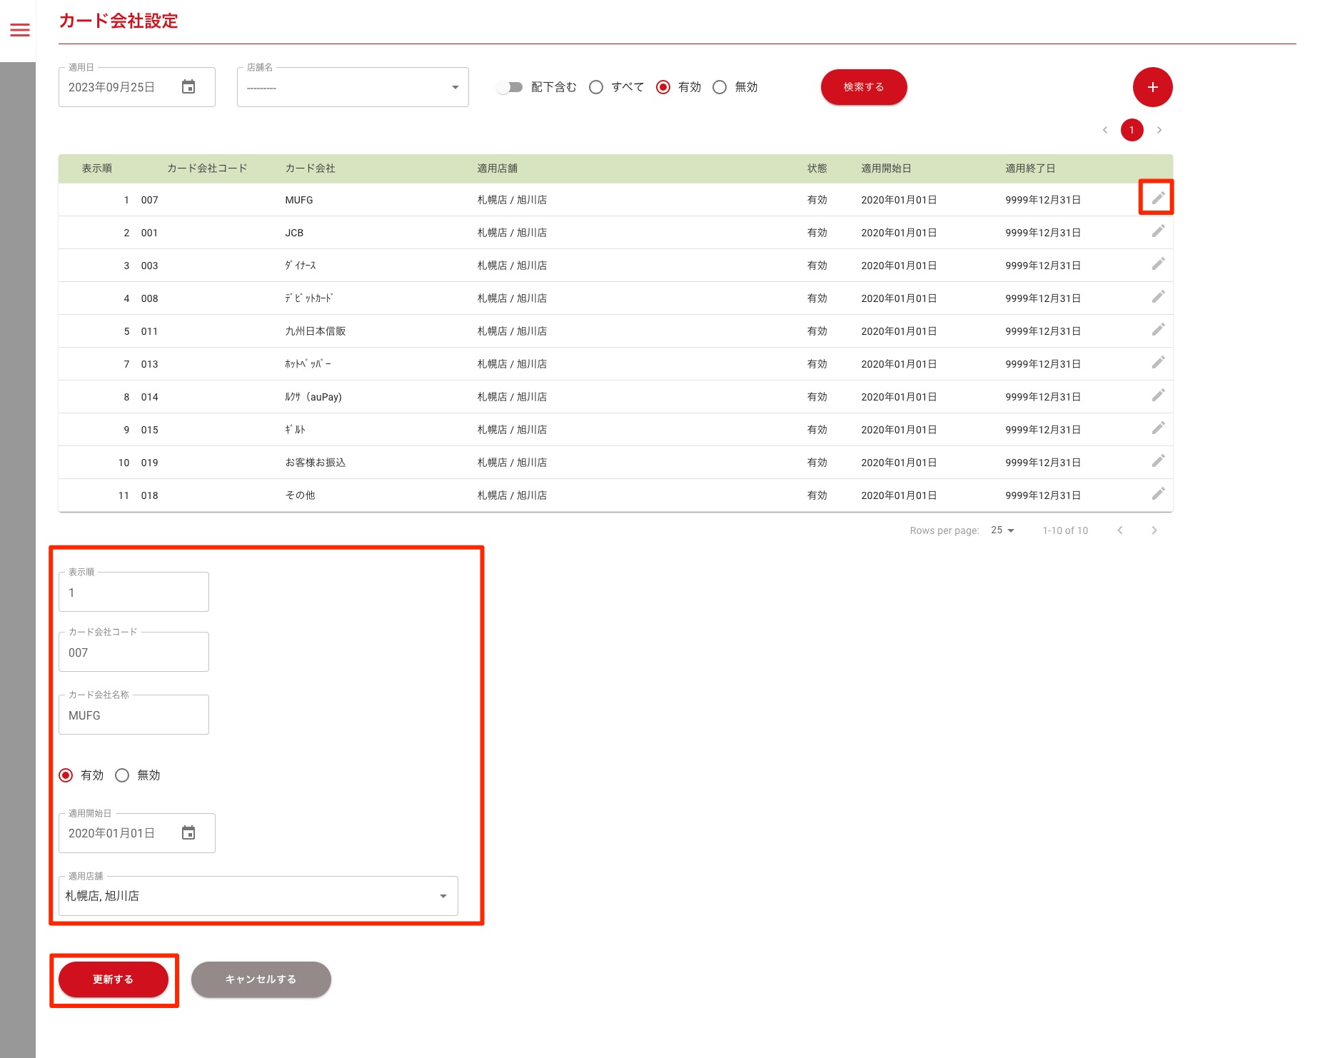Open calendar picker for 適用日 field
The width and height of the screenshot is (1325, 1058).
188,87
